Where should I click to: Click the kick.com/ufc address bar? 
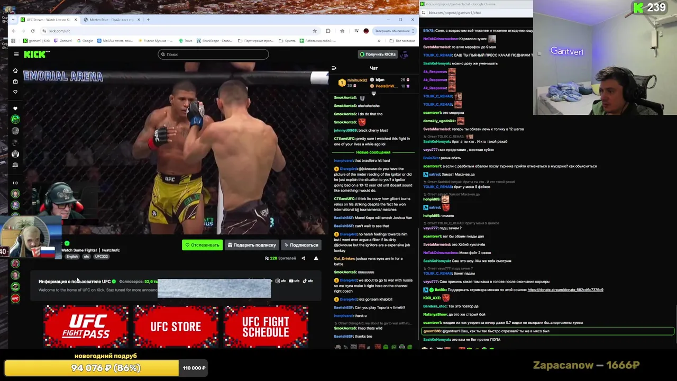(x=180, y=31)
